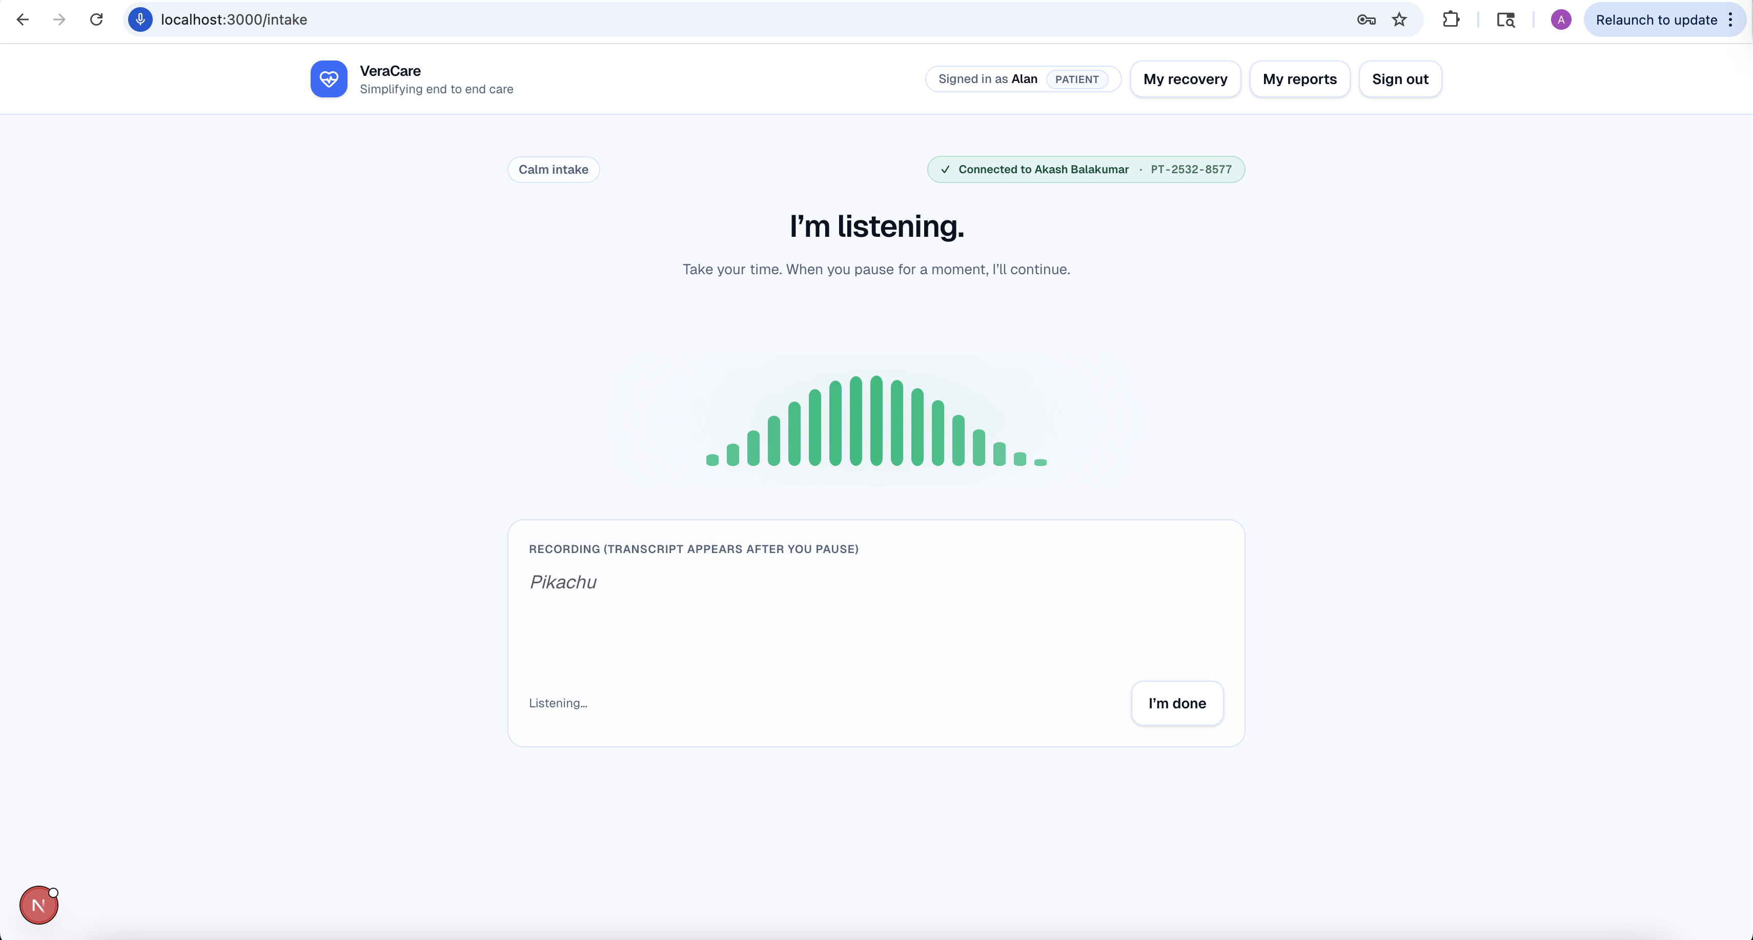
Task: Reload the page with the refresh icon
Action: tap(96, 20)
